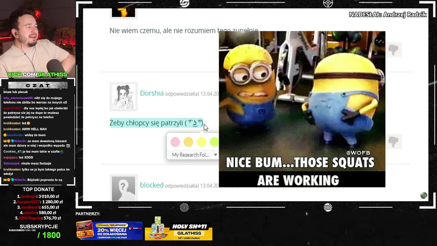This screenshot has width=437, height=246.
Task: Click the thumbs-down icon on Dorshia's reply
Action: click(x=393, y=141)
